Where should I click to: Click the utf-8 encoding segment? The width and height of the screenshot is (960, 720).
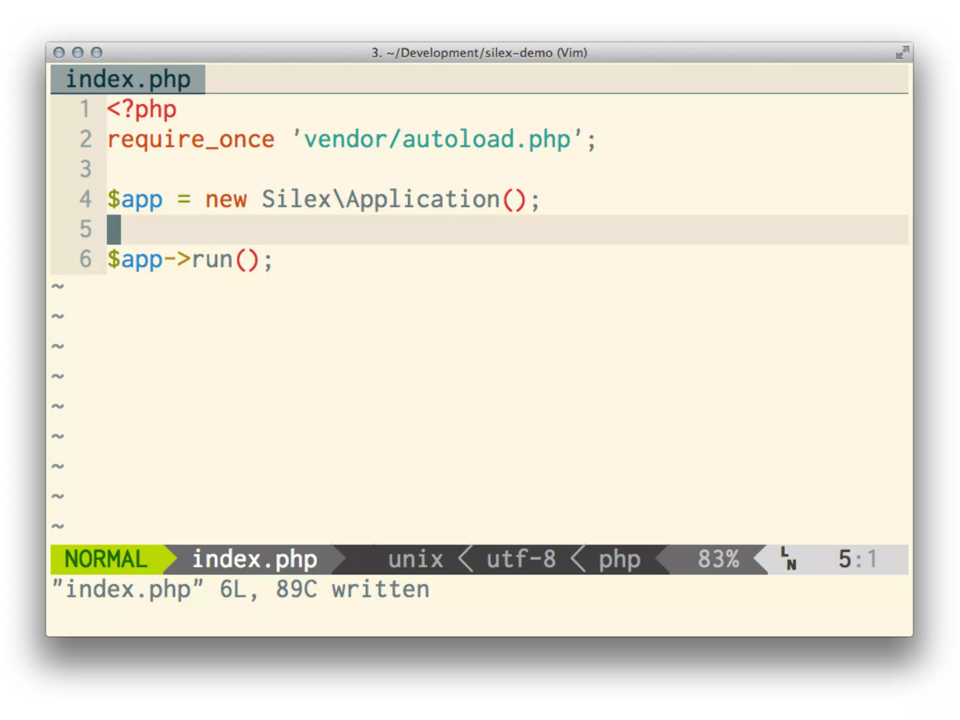click(x=521, y=559)
